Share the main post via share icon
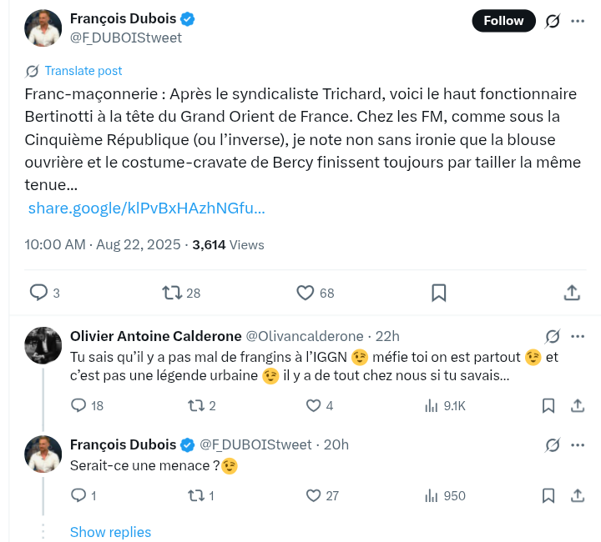Viewport: 601px width, 542px height. coord(573,293)
